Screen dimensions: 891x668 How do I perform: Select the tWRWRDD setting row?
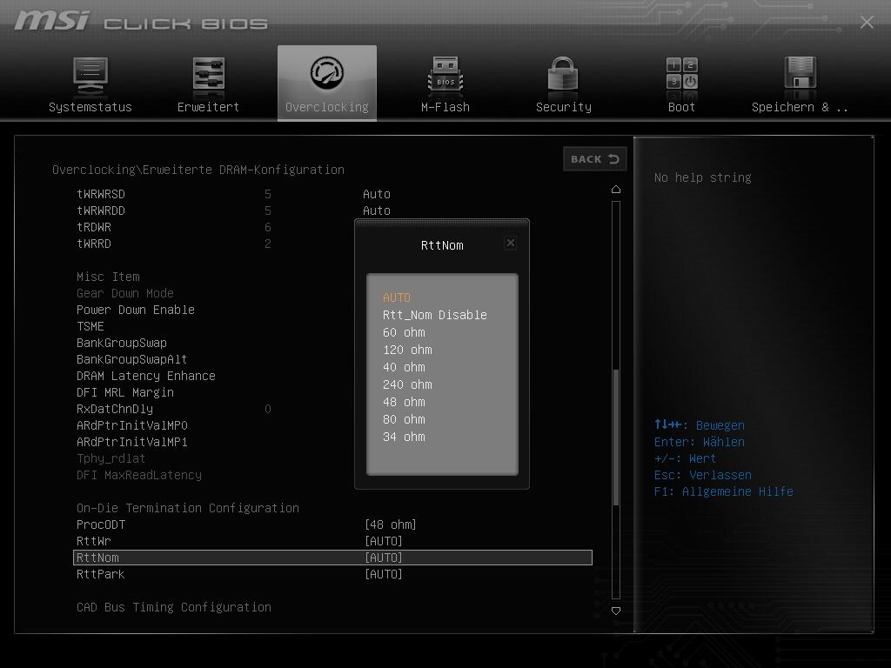101,210
